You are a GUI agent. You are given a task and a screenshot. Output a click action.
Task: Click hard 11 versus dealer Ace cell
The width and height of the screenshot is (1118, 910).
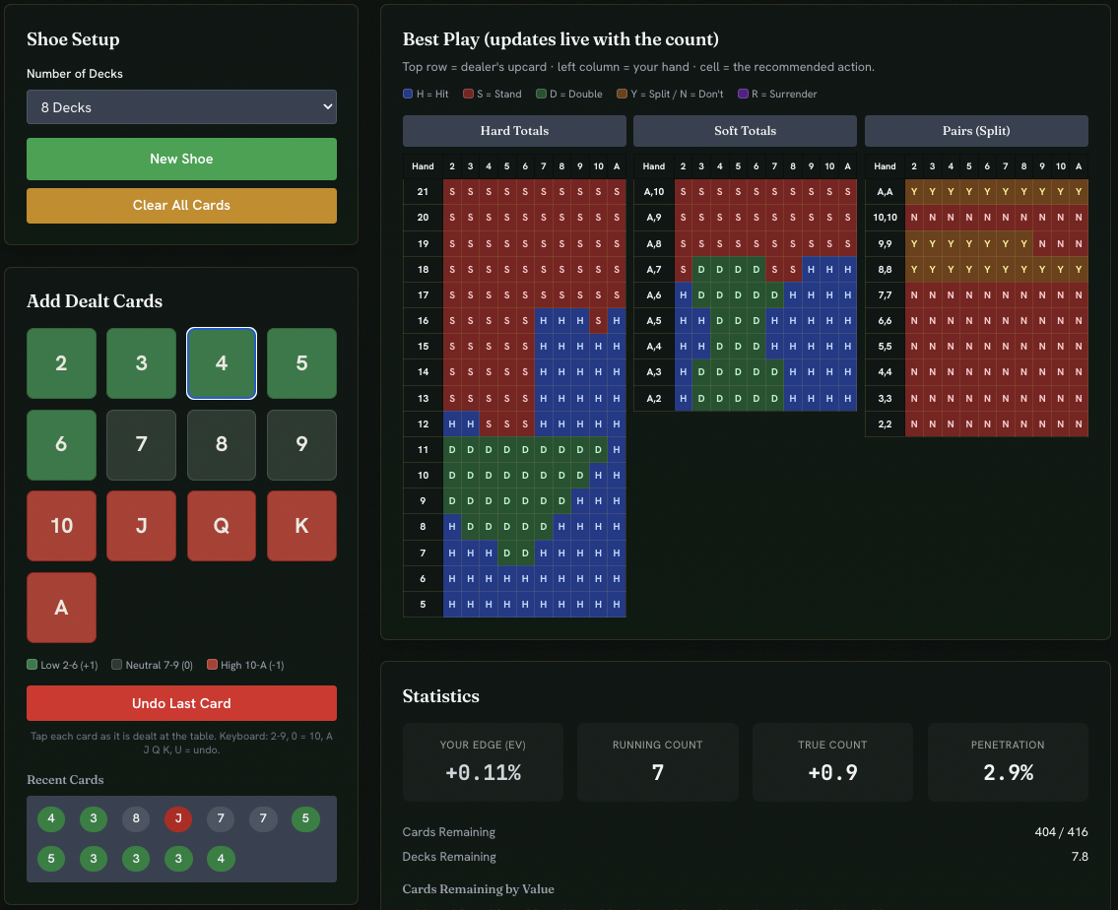click(617, 450)
